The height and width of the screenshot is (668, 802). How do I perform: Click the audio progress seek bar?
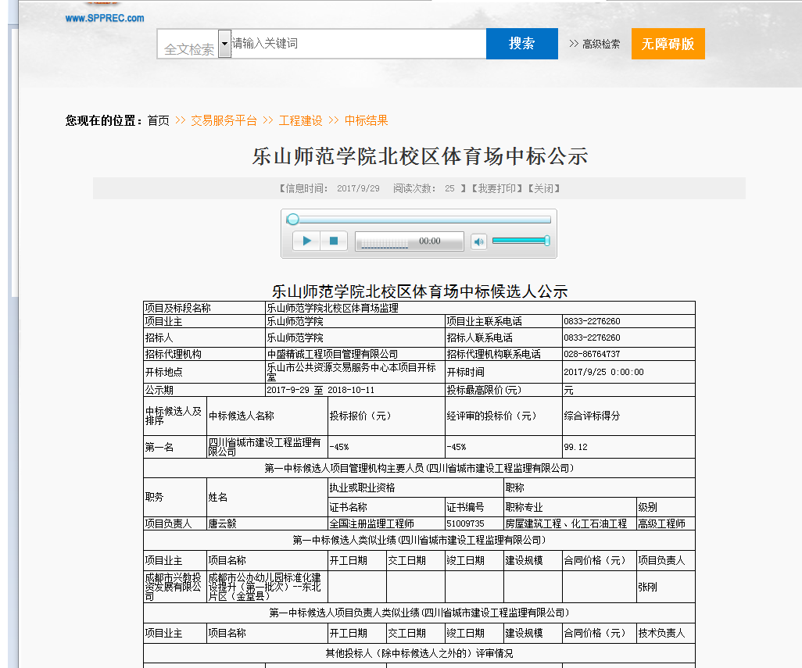point(419,220)
